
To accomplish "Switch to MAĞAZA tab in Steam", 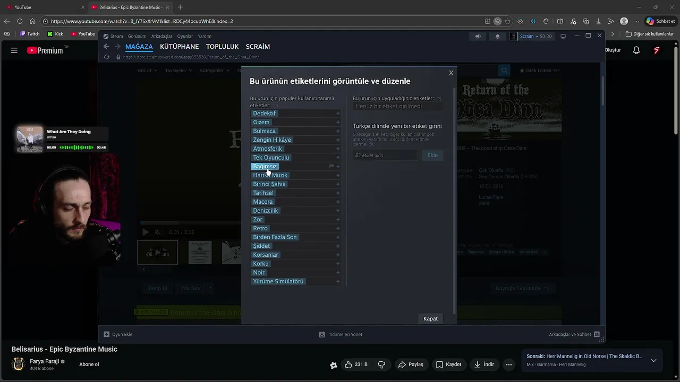I will [x=139, y=47].
